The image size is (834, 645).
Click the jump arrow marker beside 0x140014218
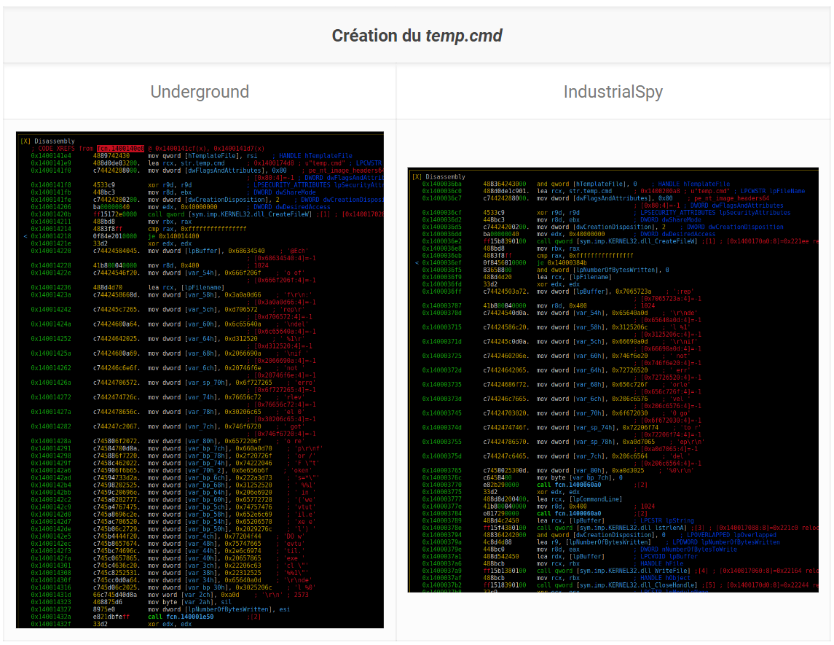(x=25, y=236)
